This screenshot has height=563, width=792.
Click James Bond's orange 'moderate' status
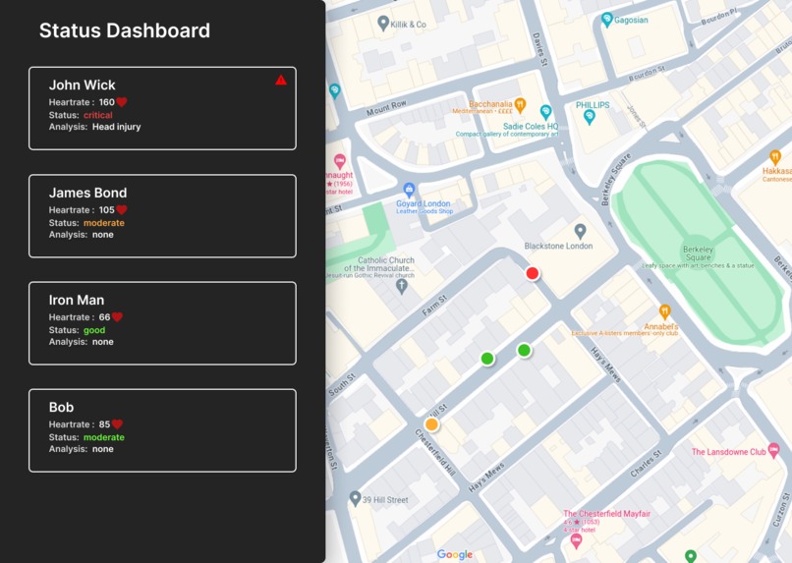[x=104, y=223]
